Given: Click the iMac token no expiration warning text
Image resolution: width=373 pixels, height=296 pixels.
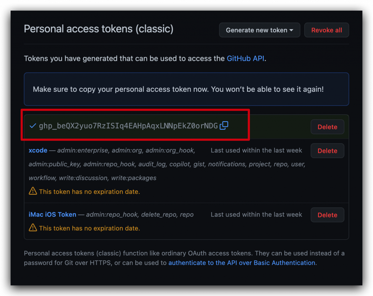Looking at the screenshot, I should tap(89, 228).
